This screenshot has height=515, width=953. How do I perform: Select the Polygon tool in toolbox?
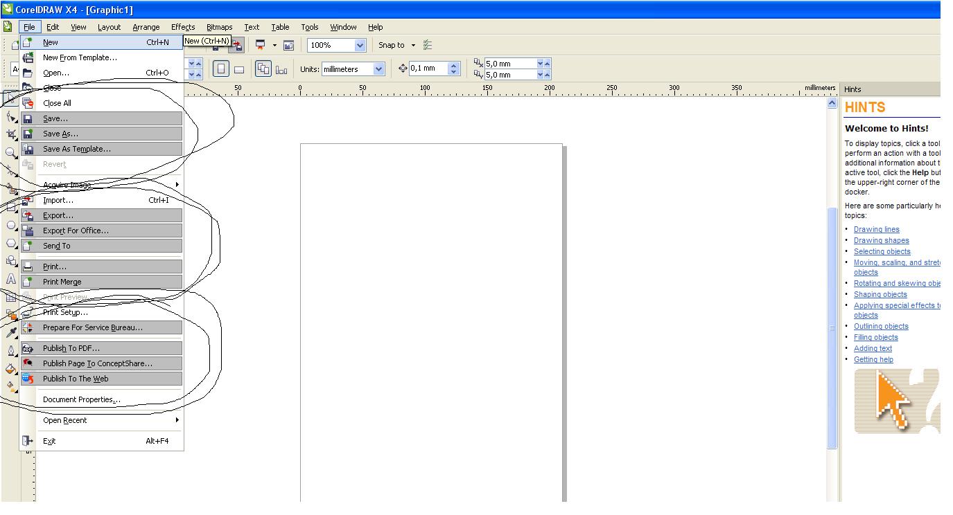[11, 243]
